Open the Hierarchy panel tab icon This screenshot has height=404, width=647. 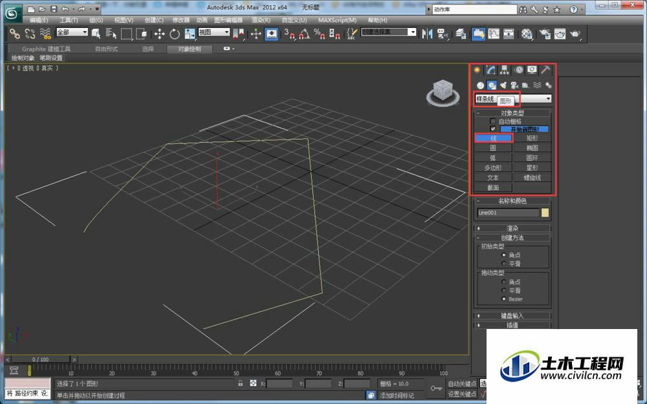tap(504, 70)
